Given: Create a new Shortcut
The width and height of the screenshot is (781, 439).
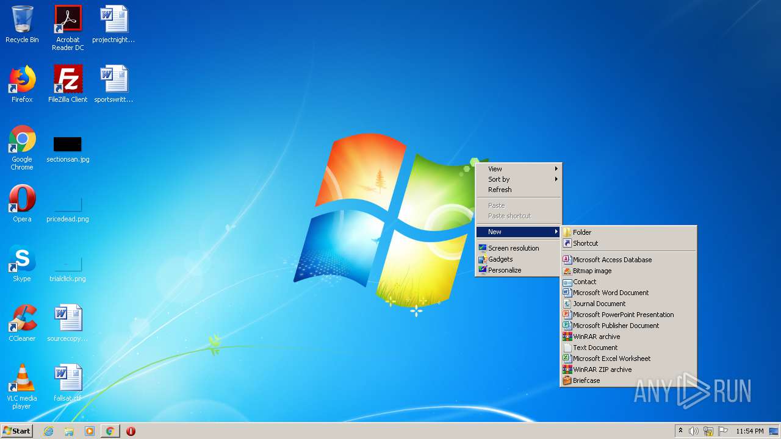Looking at the screenshot, I should click(x=628, y=243).
